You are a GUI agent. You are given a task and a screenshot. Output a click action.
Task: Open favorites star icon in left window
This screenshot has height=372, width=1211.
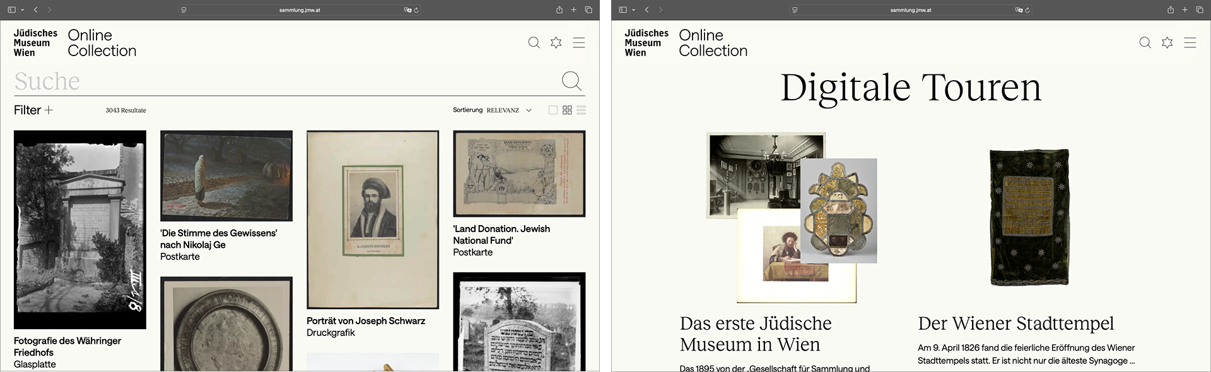coord(556,42)
